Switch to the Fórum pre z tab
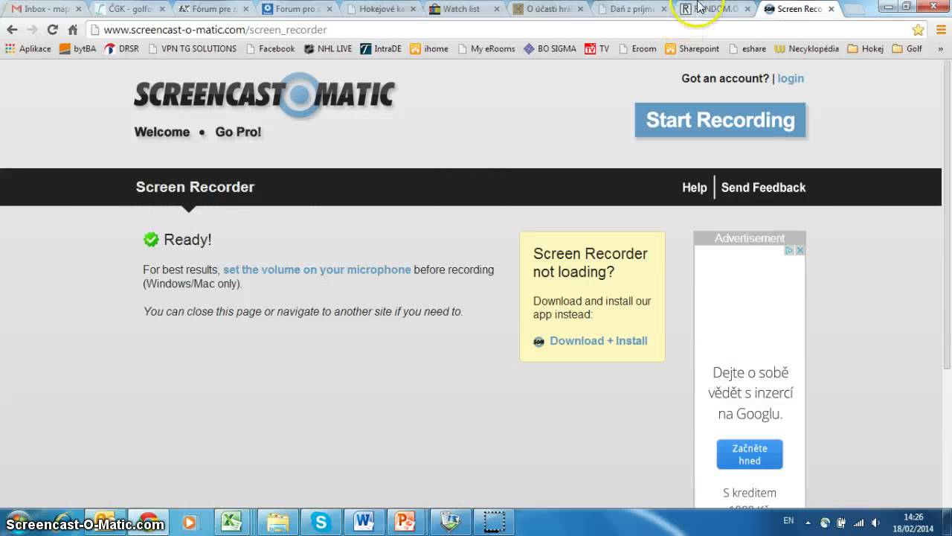This screenshot has width=952, height=536. 213,9
